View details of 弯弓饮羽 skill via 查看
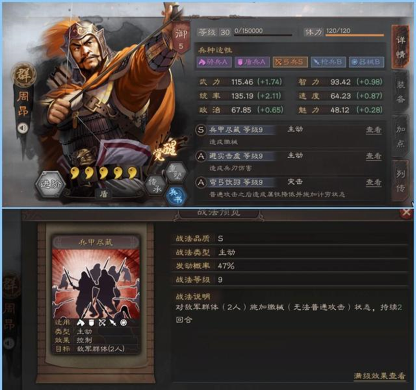 (x=374, y=182)
